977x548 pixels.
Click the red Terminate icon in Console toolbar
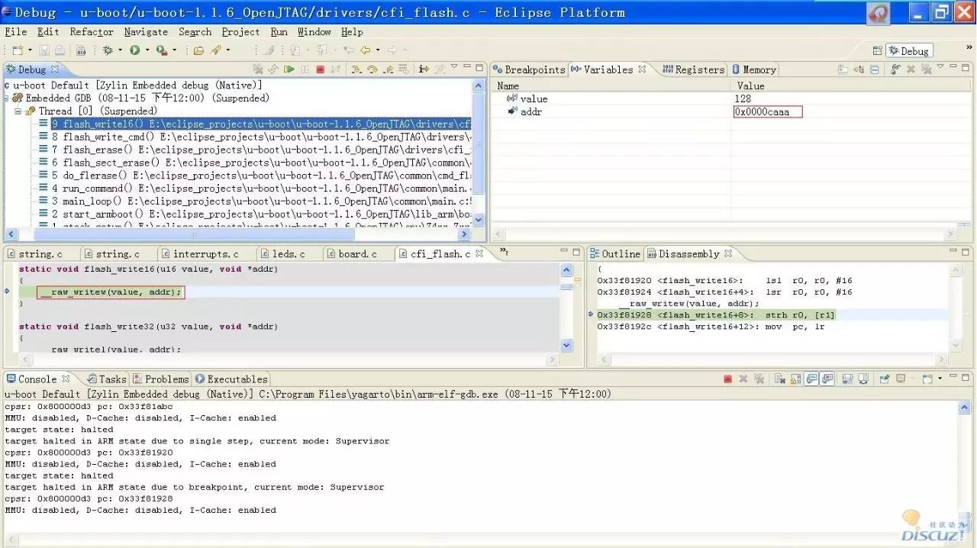(727, 379)
